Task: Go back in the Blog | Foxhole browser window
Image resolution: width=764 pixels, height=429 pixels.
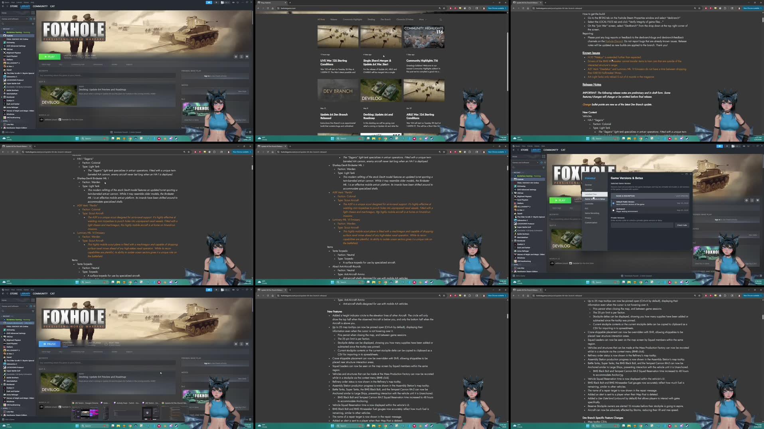Action: (259, 8)
